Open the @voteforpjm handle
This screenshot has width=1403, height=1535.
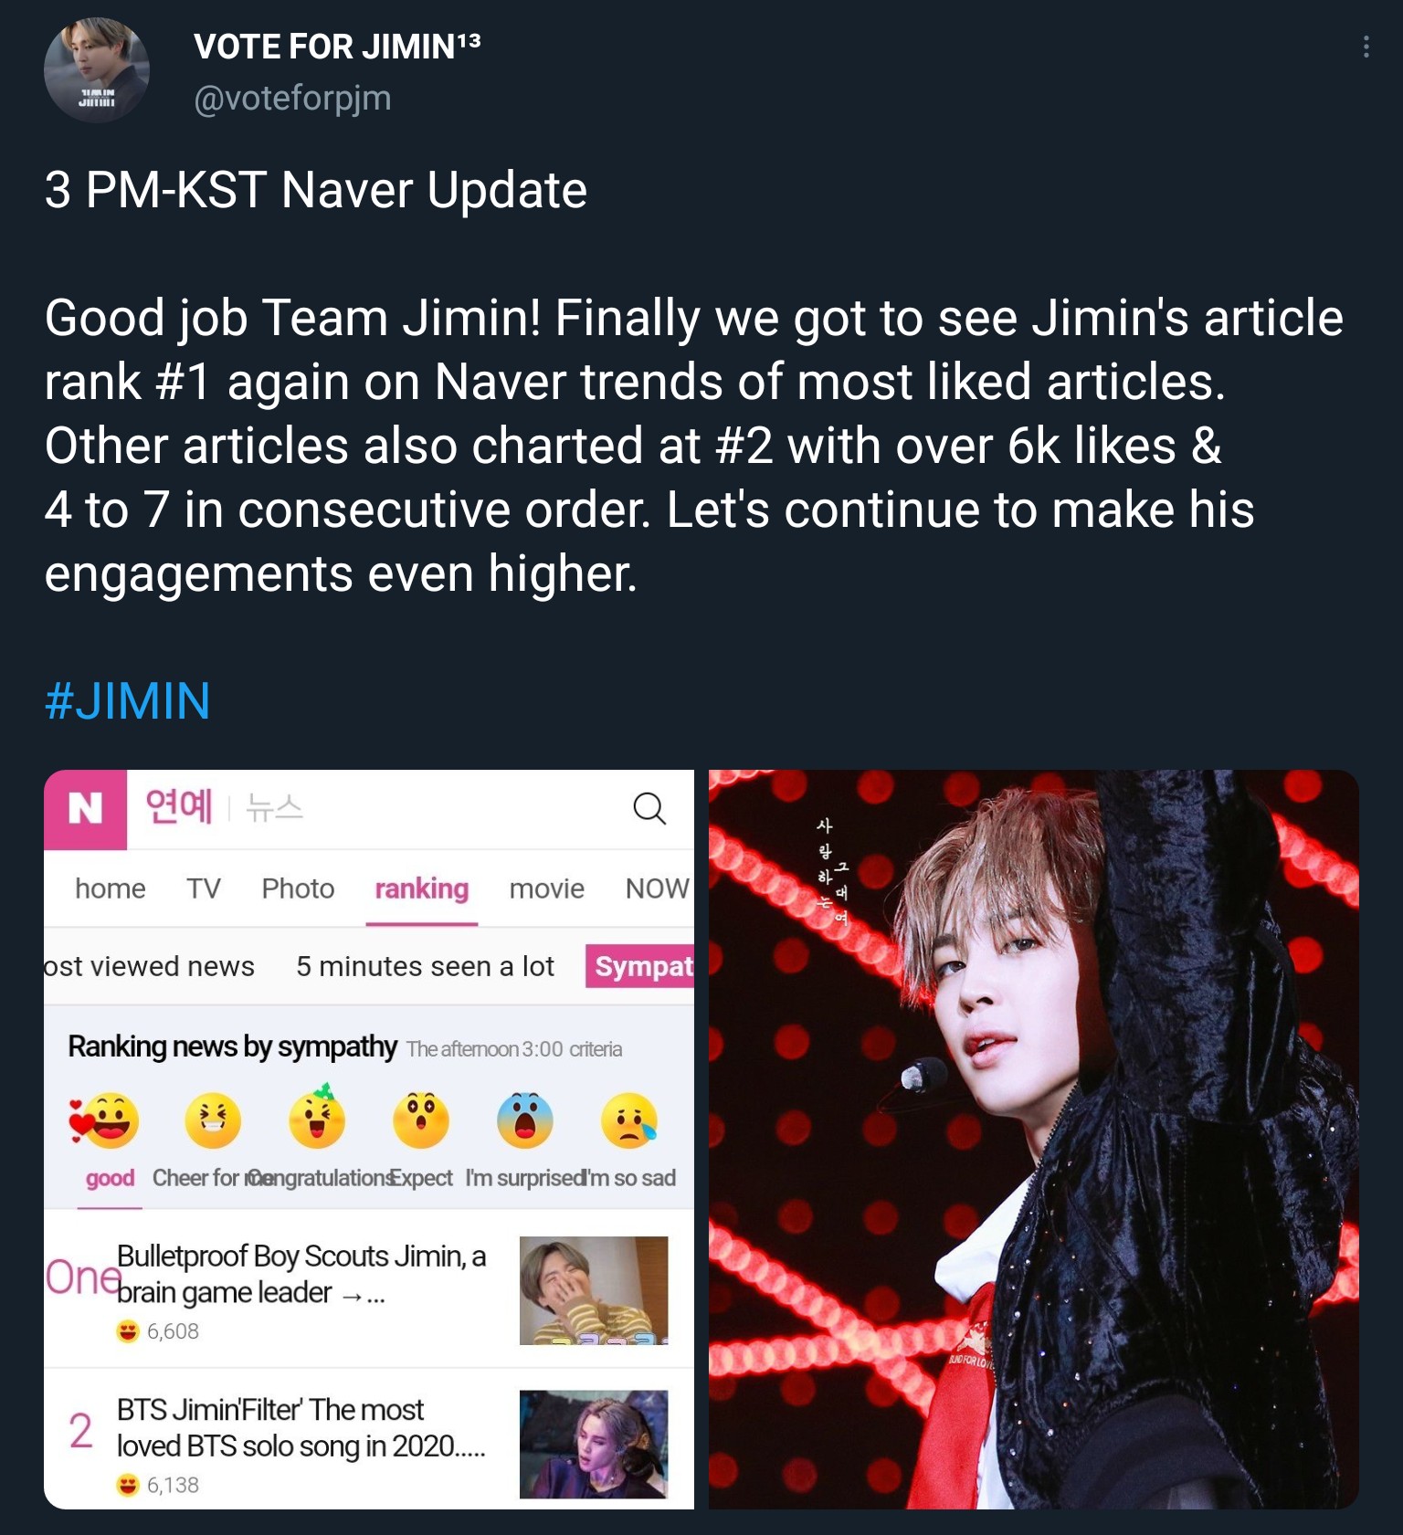coord(292,98)
